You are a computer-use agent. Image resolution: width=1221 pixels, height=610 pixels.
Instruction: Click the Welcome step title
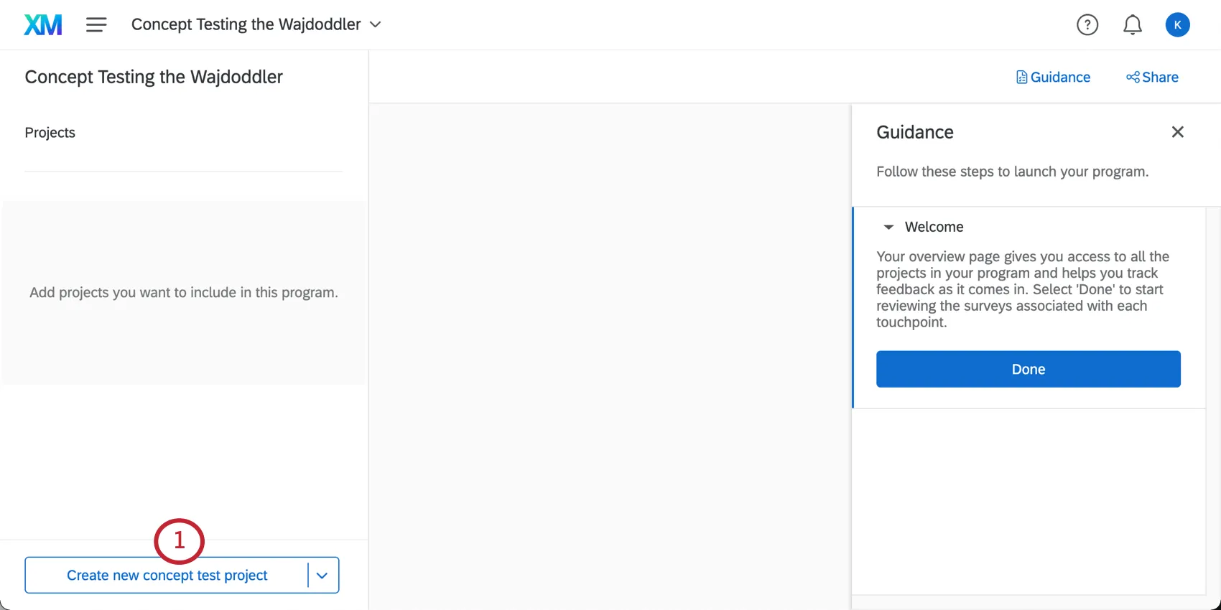pyautogui.click(x=934, y=227)
